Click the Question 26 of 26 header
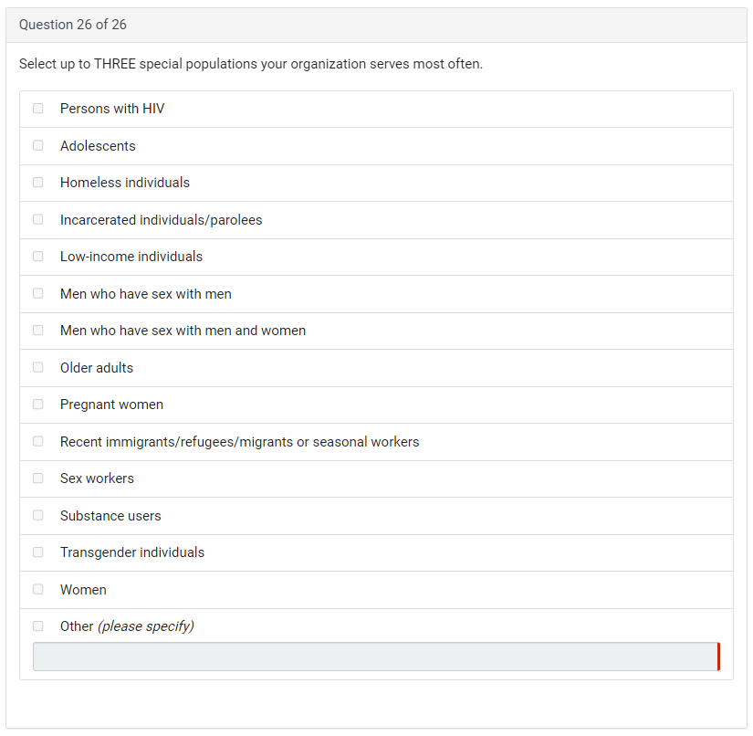753x736 pixels. coord(73,25)
